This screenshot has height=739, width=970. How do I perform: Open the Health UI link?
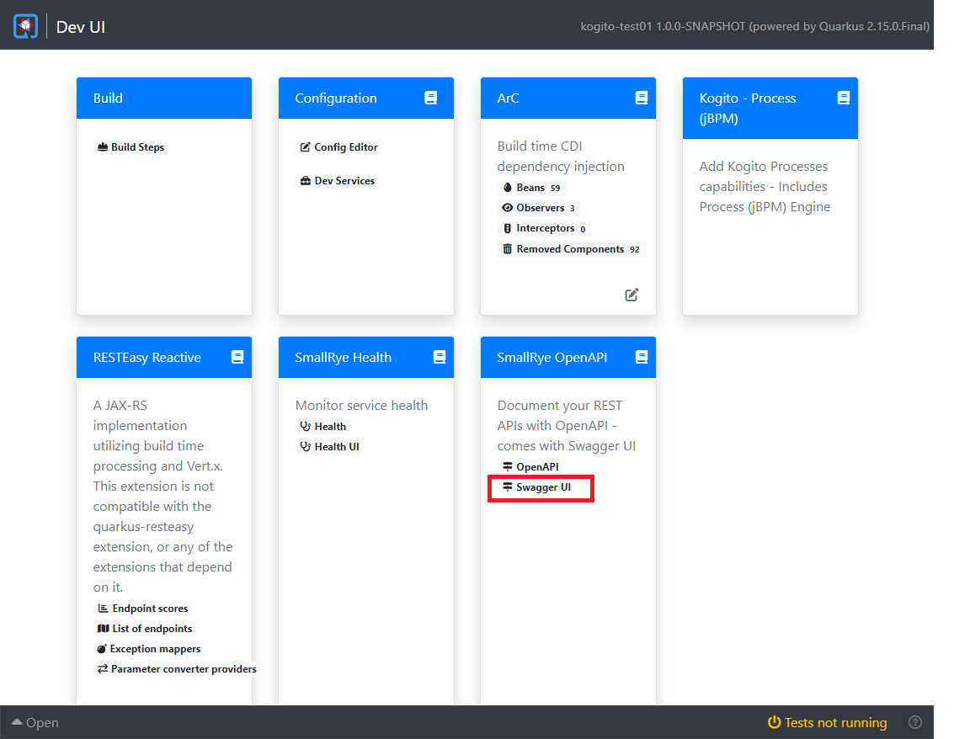330,446
